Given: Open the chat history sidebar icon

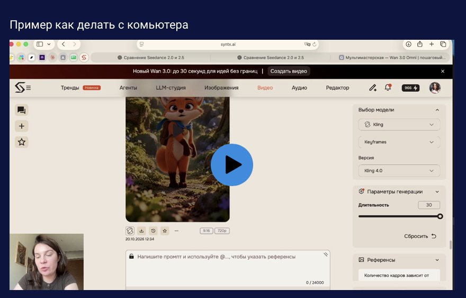Looking at the screenshot, I should (21, 110).
